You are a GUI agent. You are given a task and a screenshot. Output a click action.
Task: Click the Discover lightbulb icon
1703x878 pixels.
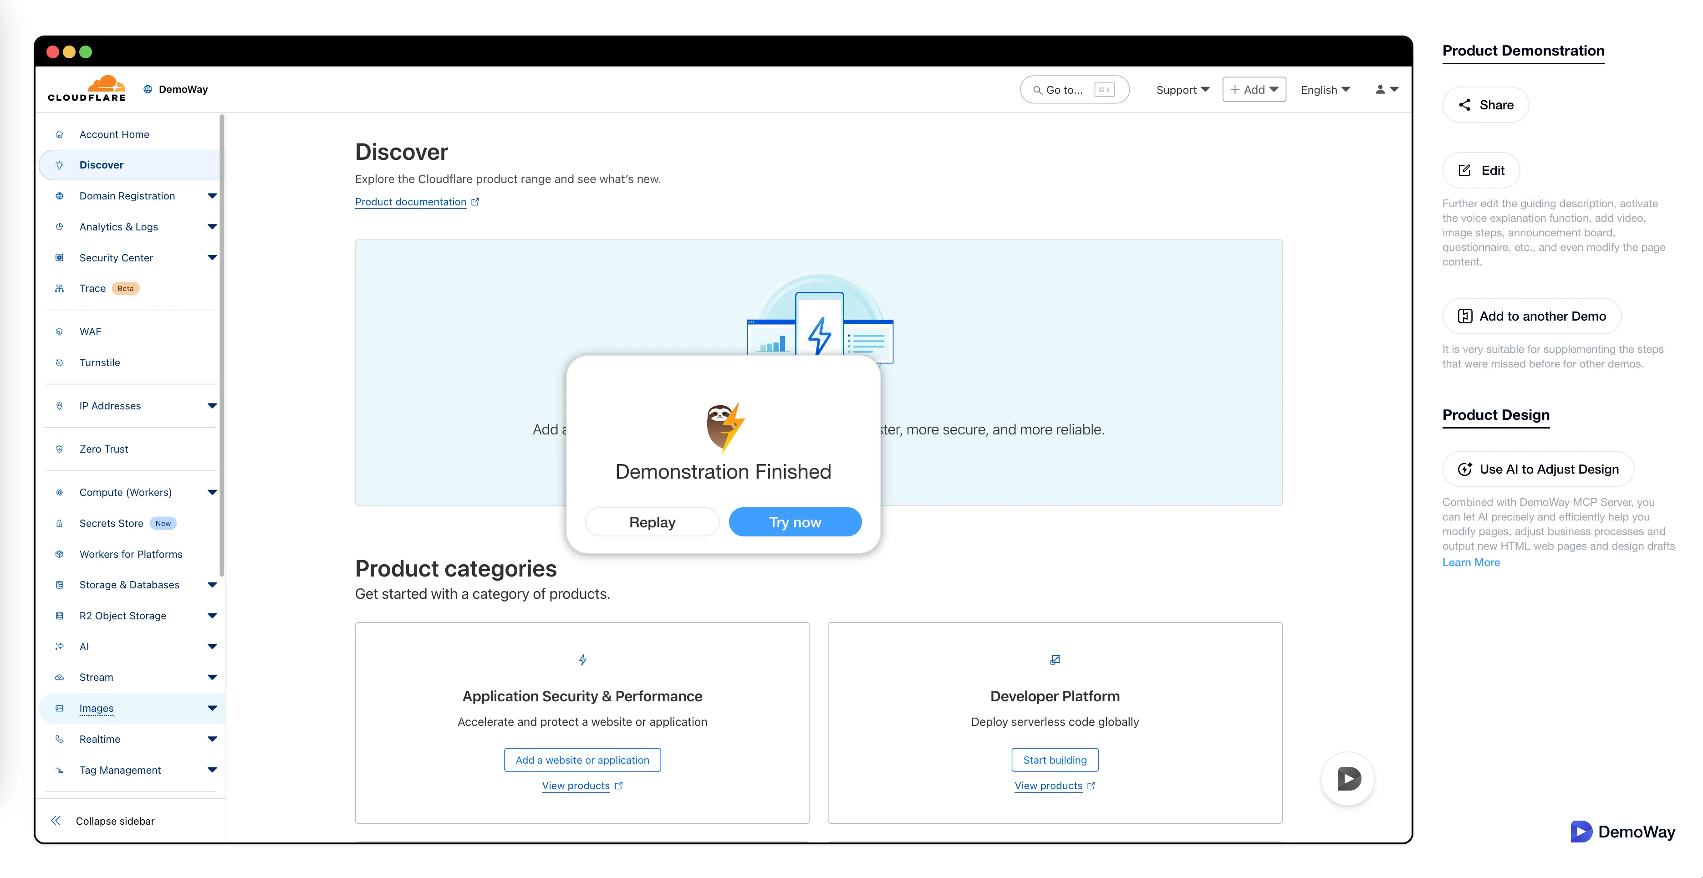coord(60,165)
